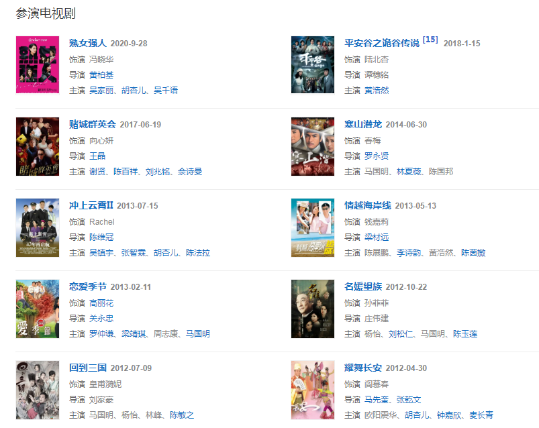Click the 名媛望族 title link
Viewport: 539px width, 428px height.
[x=363, y=286]
